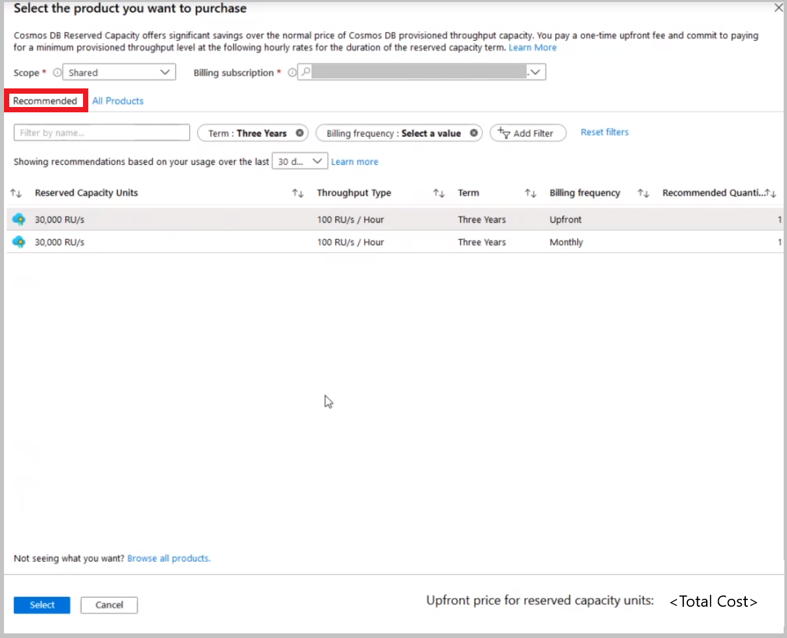Click the Cancel button
This screenshot has height=638, width=787.
109,605
